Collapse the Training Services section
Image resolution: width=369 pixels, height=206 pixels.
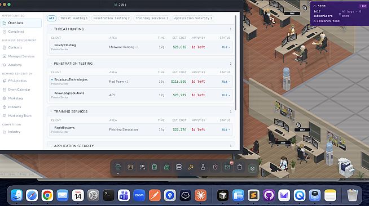pyautogui.click(x=51, y=111)
